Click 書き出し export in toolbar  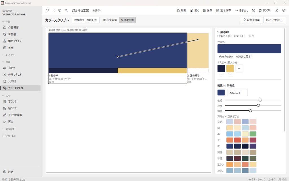(x=242, y=10)
